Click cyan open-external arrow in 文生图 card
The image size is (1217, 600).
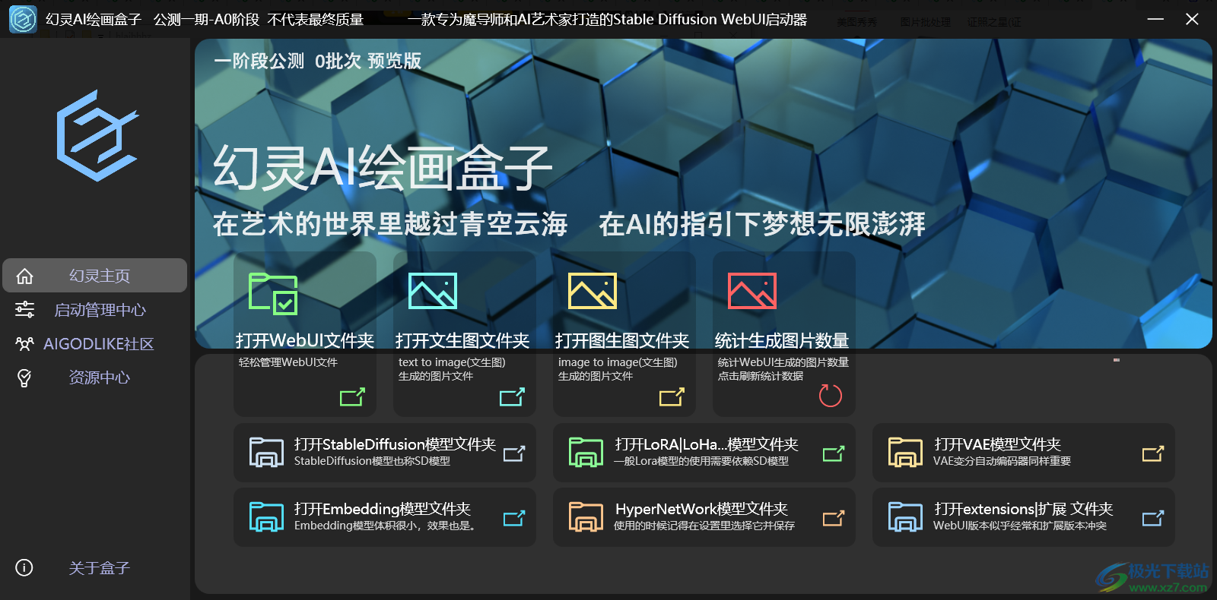(512, 396)
